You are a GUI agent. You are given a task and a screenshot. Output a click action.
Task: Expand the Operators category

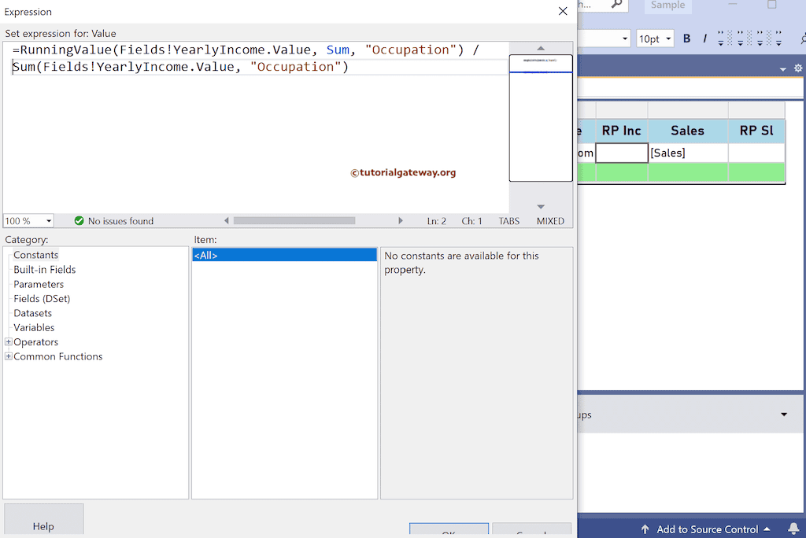pos(7,341)
